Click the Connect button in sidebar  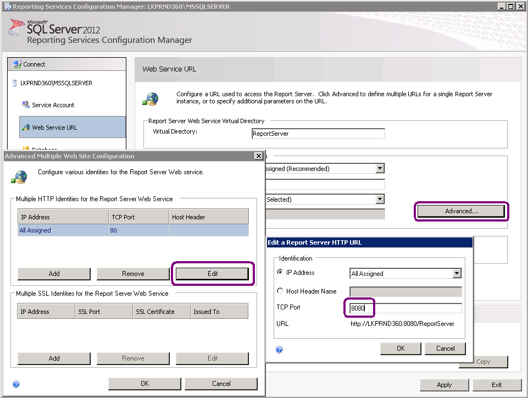(x=66, y=64)
